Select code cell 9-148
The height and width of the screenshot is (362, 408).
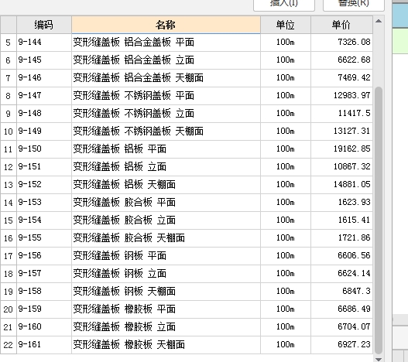(x=44, y=114)
